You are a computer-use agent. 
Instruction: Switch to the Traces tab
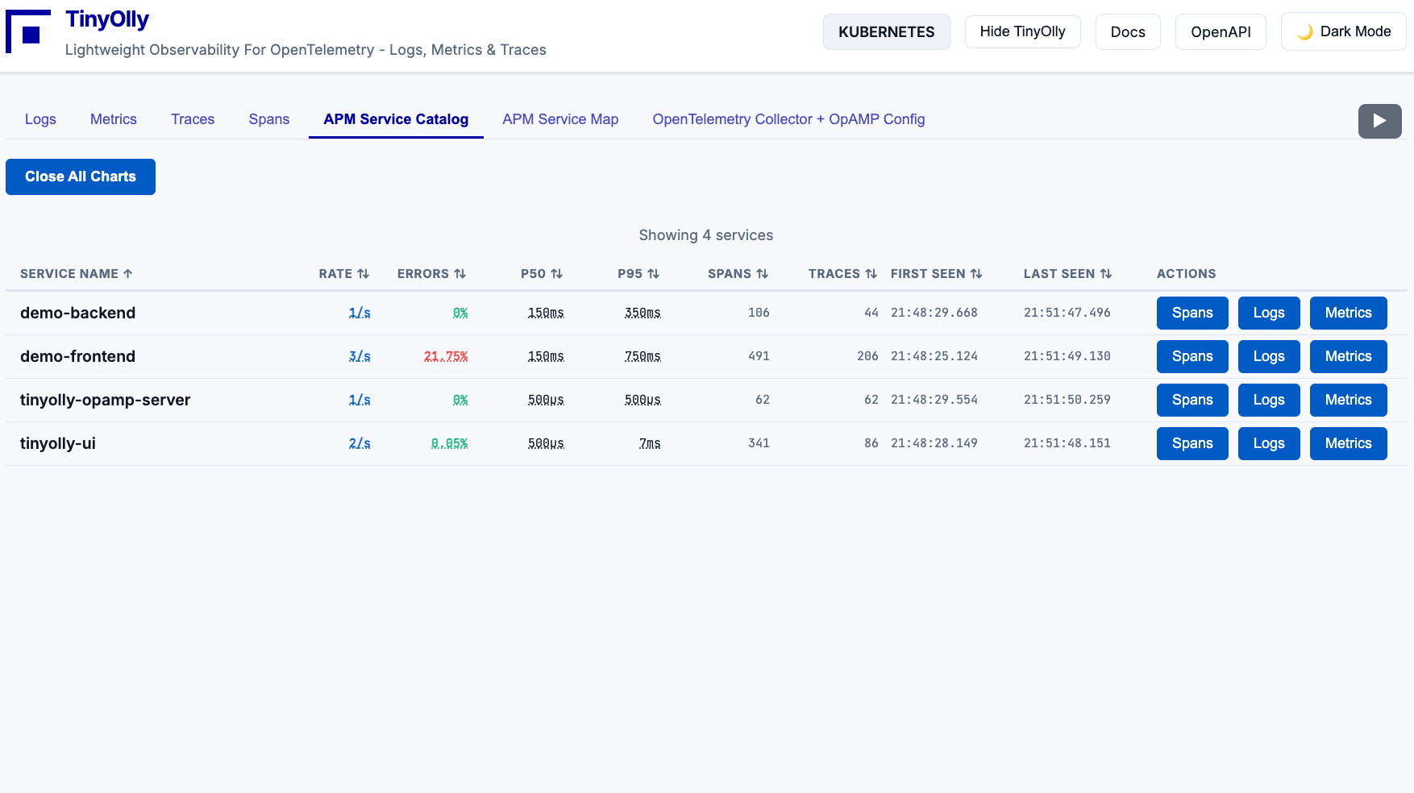coord(193,119)
